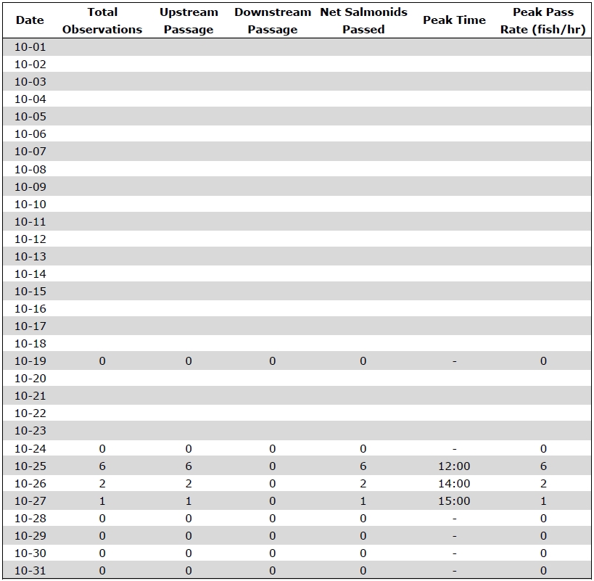Select the 10-10 date cell

click(30, 204)
